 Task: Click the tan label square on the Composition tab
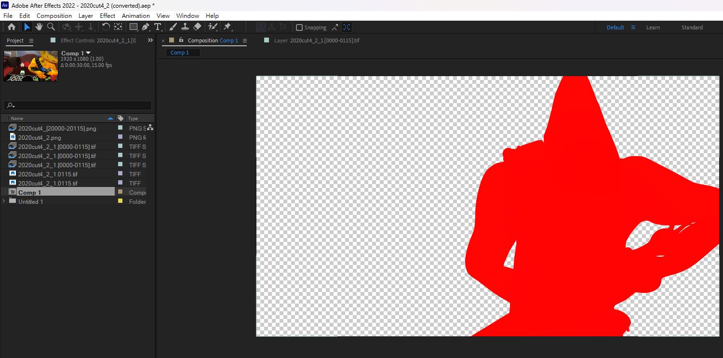coord(172,40)
